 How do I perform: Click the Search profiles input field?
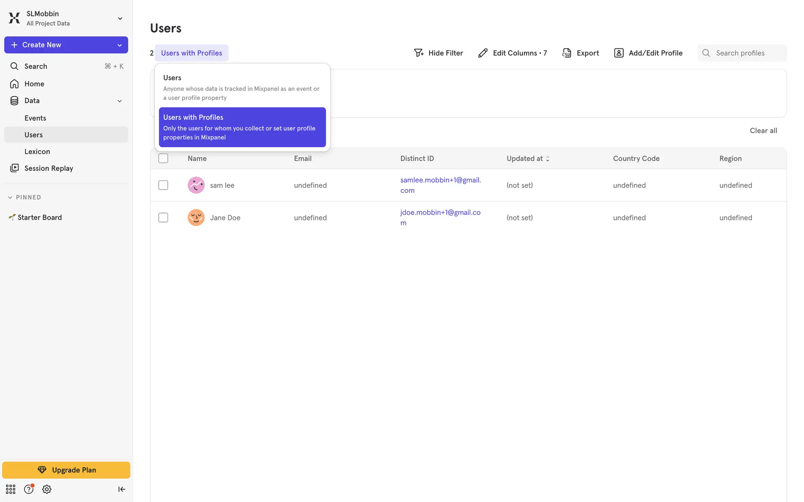tap(747, 53)
